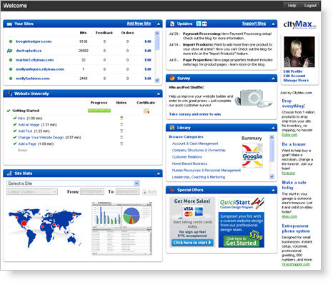Open the Add New Site link

coord(139,24)
